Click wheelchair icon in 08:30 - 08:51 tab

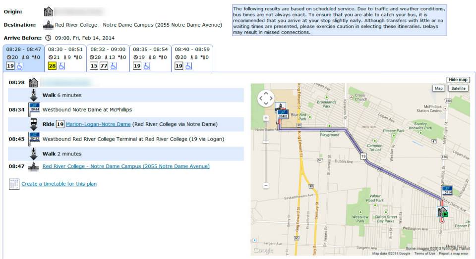(61, 66)
